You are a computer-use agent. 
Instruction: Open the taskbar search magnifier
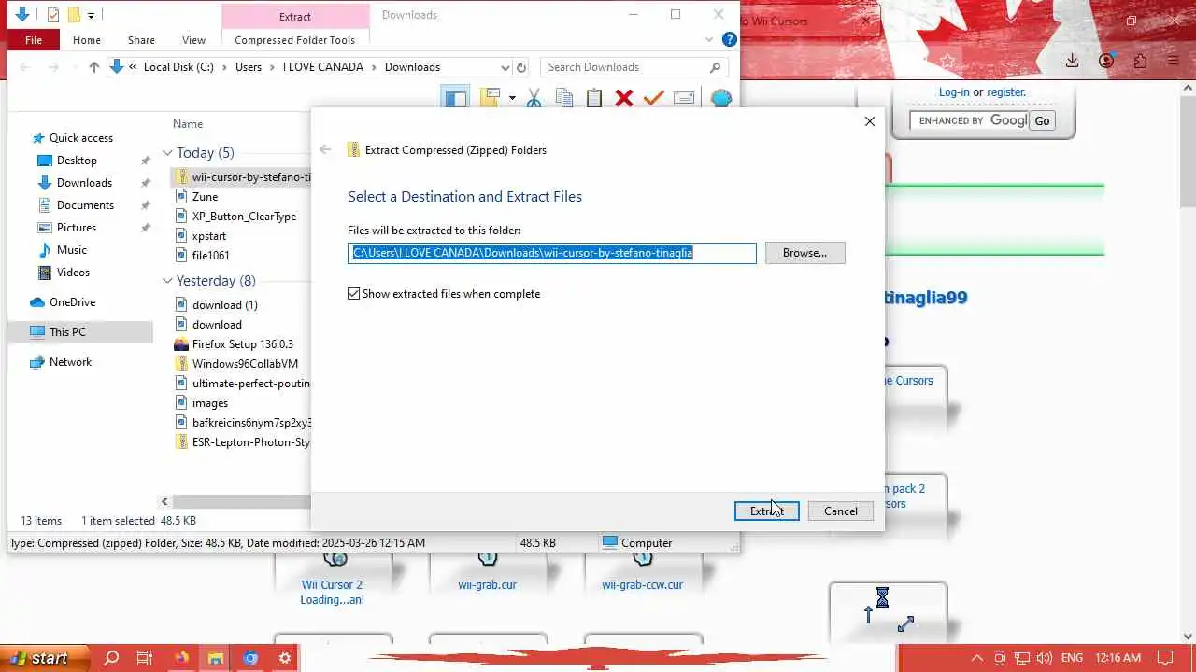coord(111,658)
